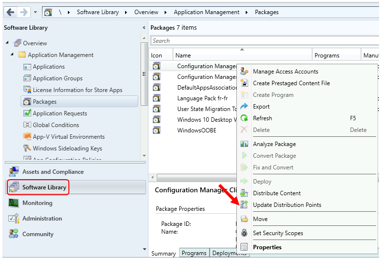Sort by the Programs column header

(x=337, y=55)
